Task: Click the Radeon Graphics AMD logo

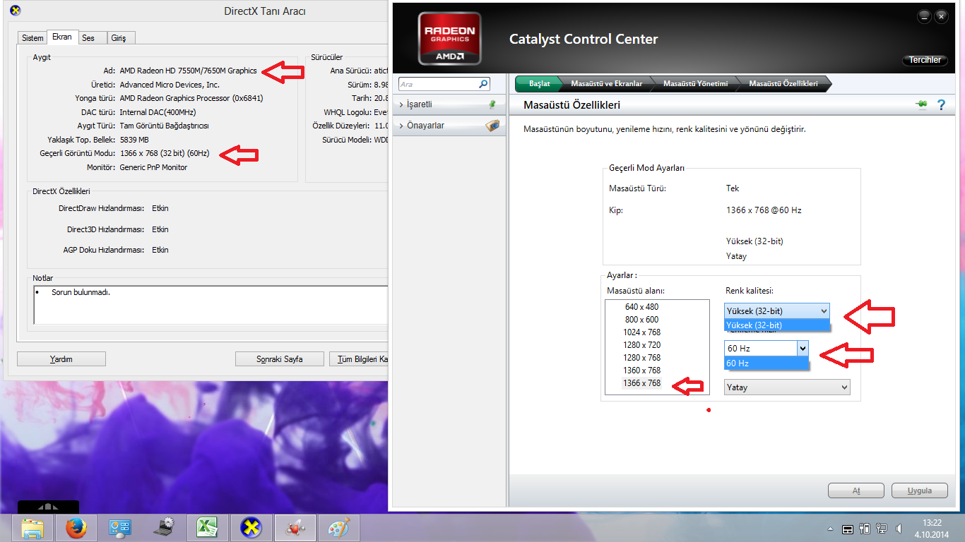Action: click(x=449, y=39)
